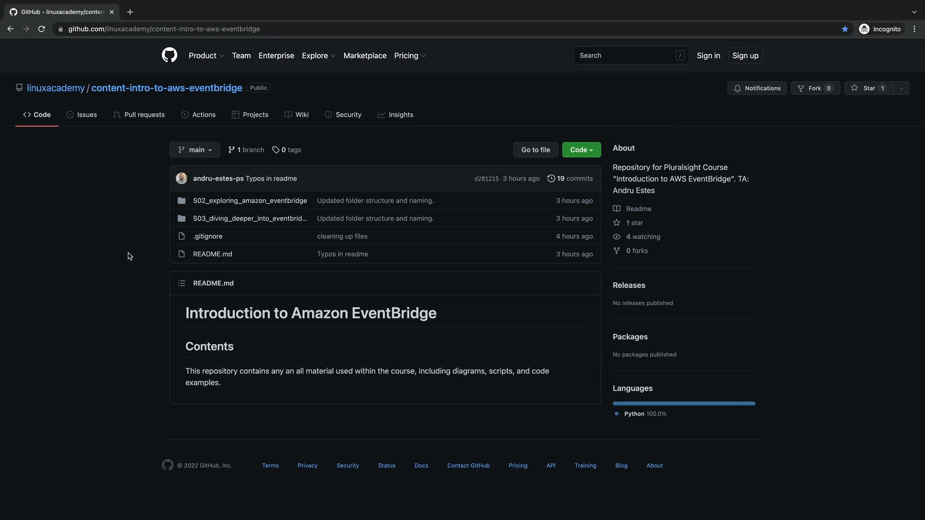Open the linuxacademy owner link
The width and height of the screenshot is (925, 520).
[x=55, y=88]
